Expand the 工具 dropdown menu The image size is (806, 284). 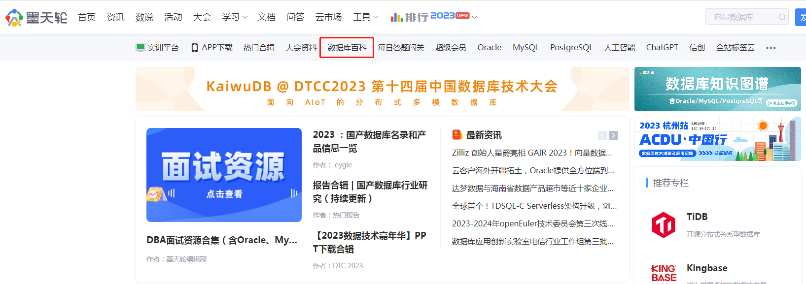click(366, 17)
